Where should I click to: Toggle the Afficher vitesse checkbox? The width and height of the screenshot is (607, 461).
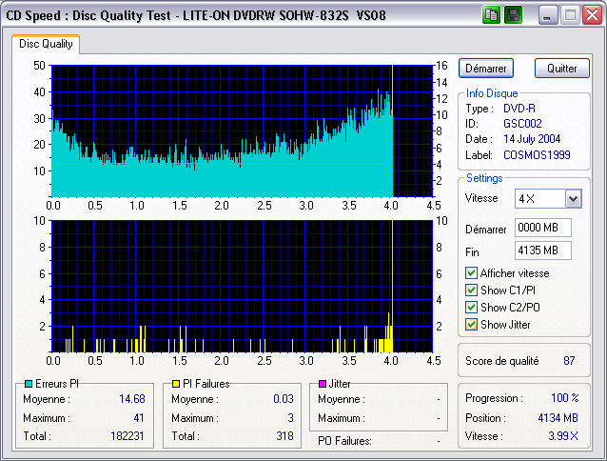tap(472, 273)
